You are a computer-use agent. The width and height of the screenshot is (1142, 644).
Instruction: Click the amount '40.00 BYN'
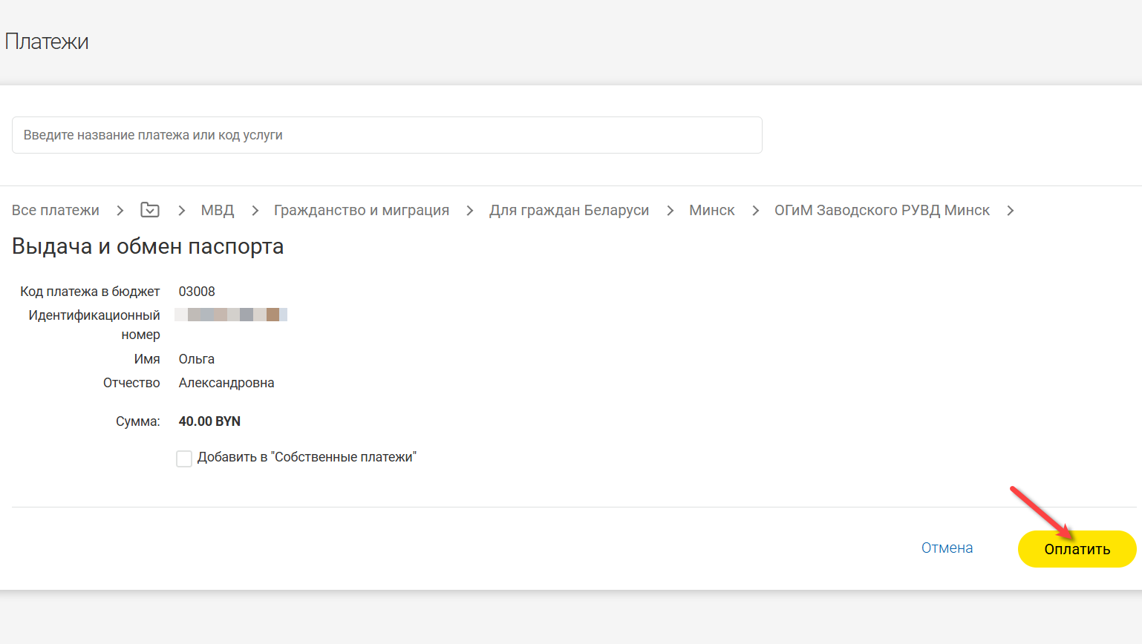point(209,421)
